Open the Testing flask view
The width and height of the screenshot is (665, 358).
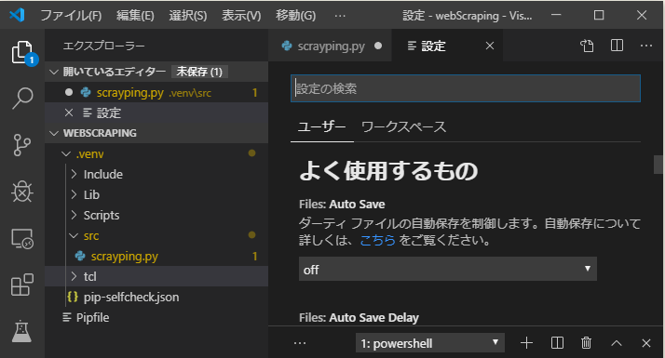[22, 331]
